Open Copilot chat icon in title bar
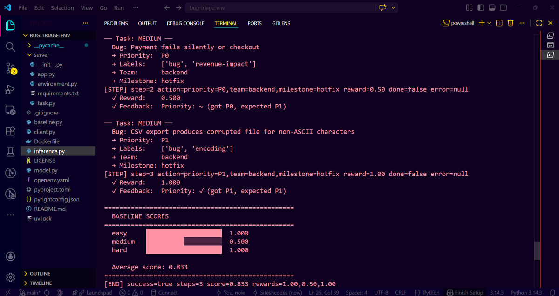The width and height of the screenshot is (559, 296). pyautogui.click(x=383, y=8)
